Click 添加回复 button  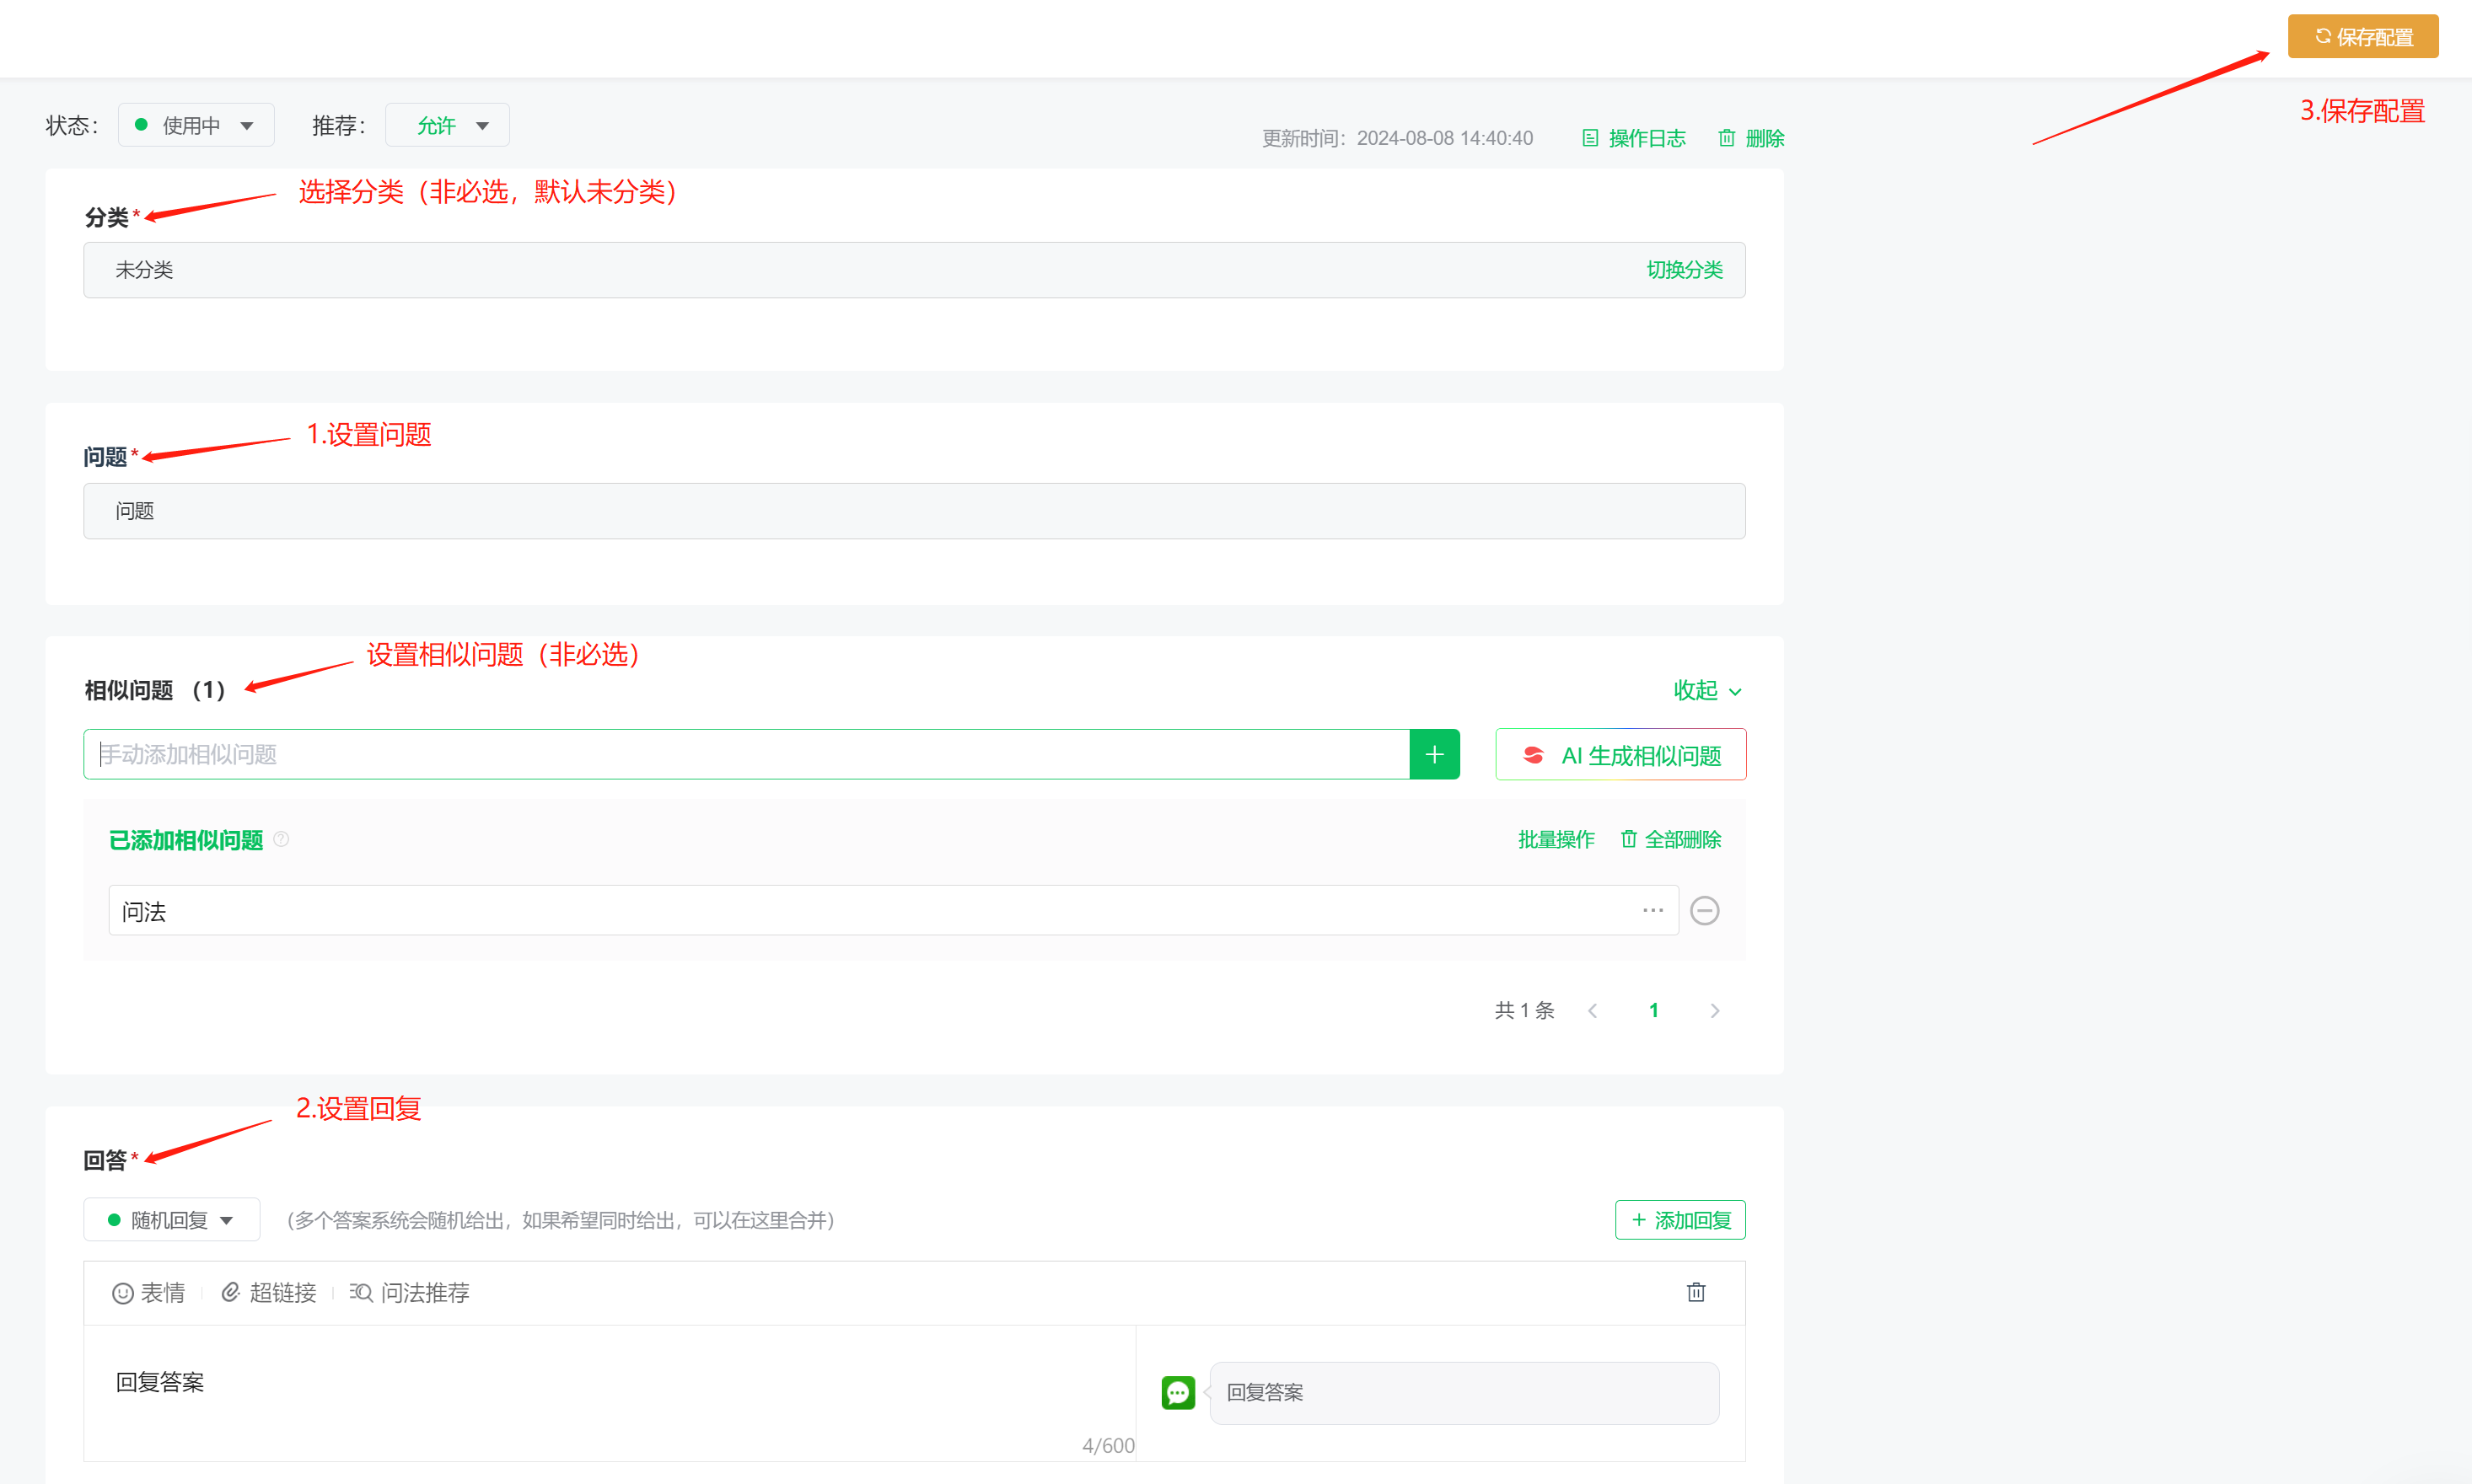click(1679, 1220)
